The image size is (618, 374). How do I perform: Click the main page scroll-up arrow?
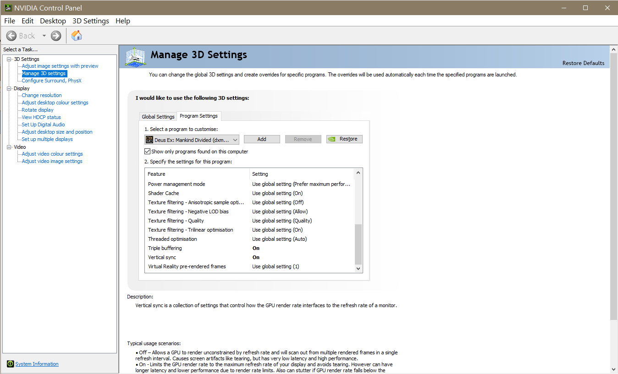tap(614, 49)
